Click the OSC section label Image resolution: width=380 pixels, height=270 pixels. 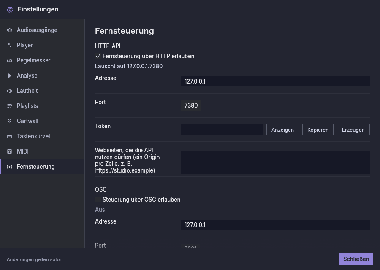(x=101, y=189)
